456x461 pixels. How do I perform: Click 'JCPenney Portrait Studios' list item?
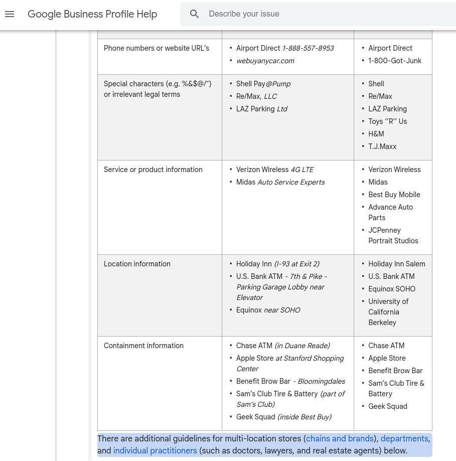(x=393, y=235)
